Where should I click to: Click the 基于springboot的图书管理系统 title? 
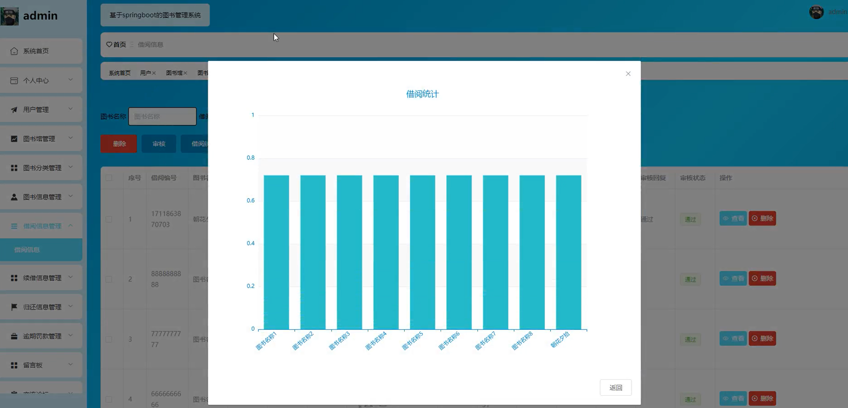(x=155, y=15)
